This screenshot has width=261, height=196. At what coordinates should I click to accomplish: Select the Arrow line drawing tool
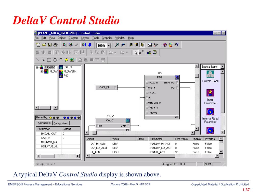[43, 60]
